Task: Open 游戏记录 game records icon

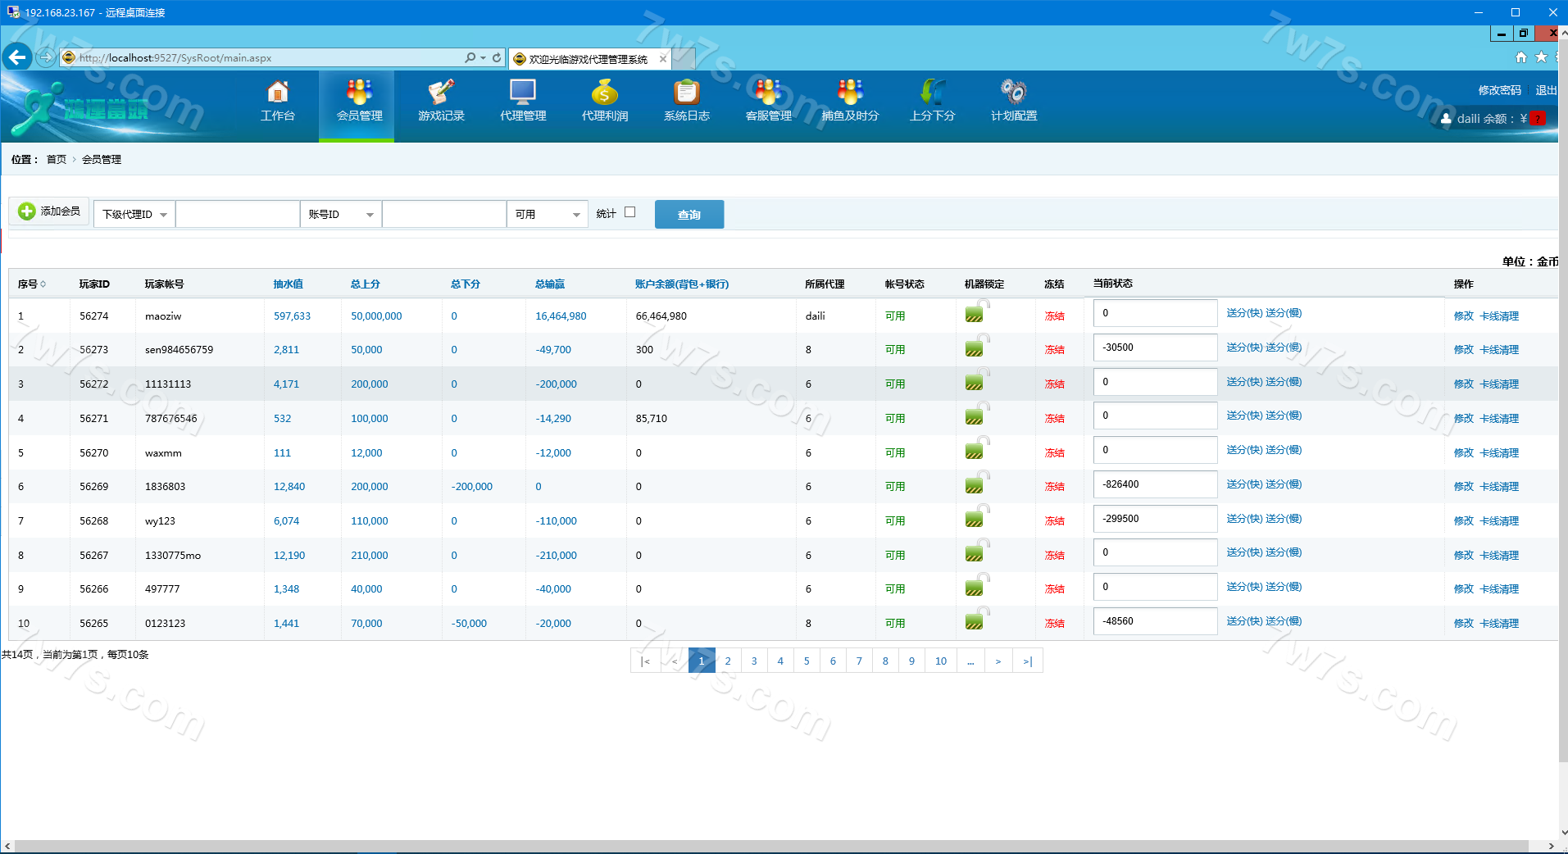Action: click(x=441, y=92)
